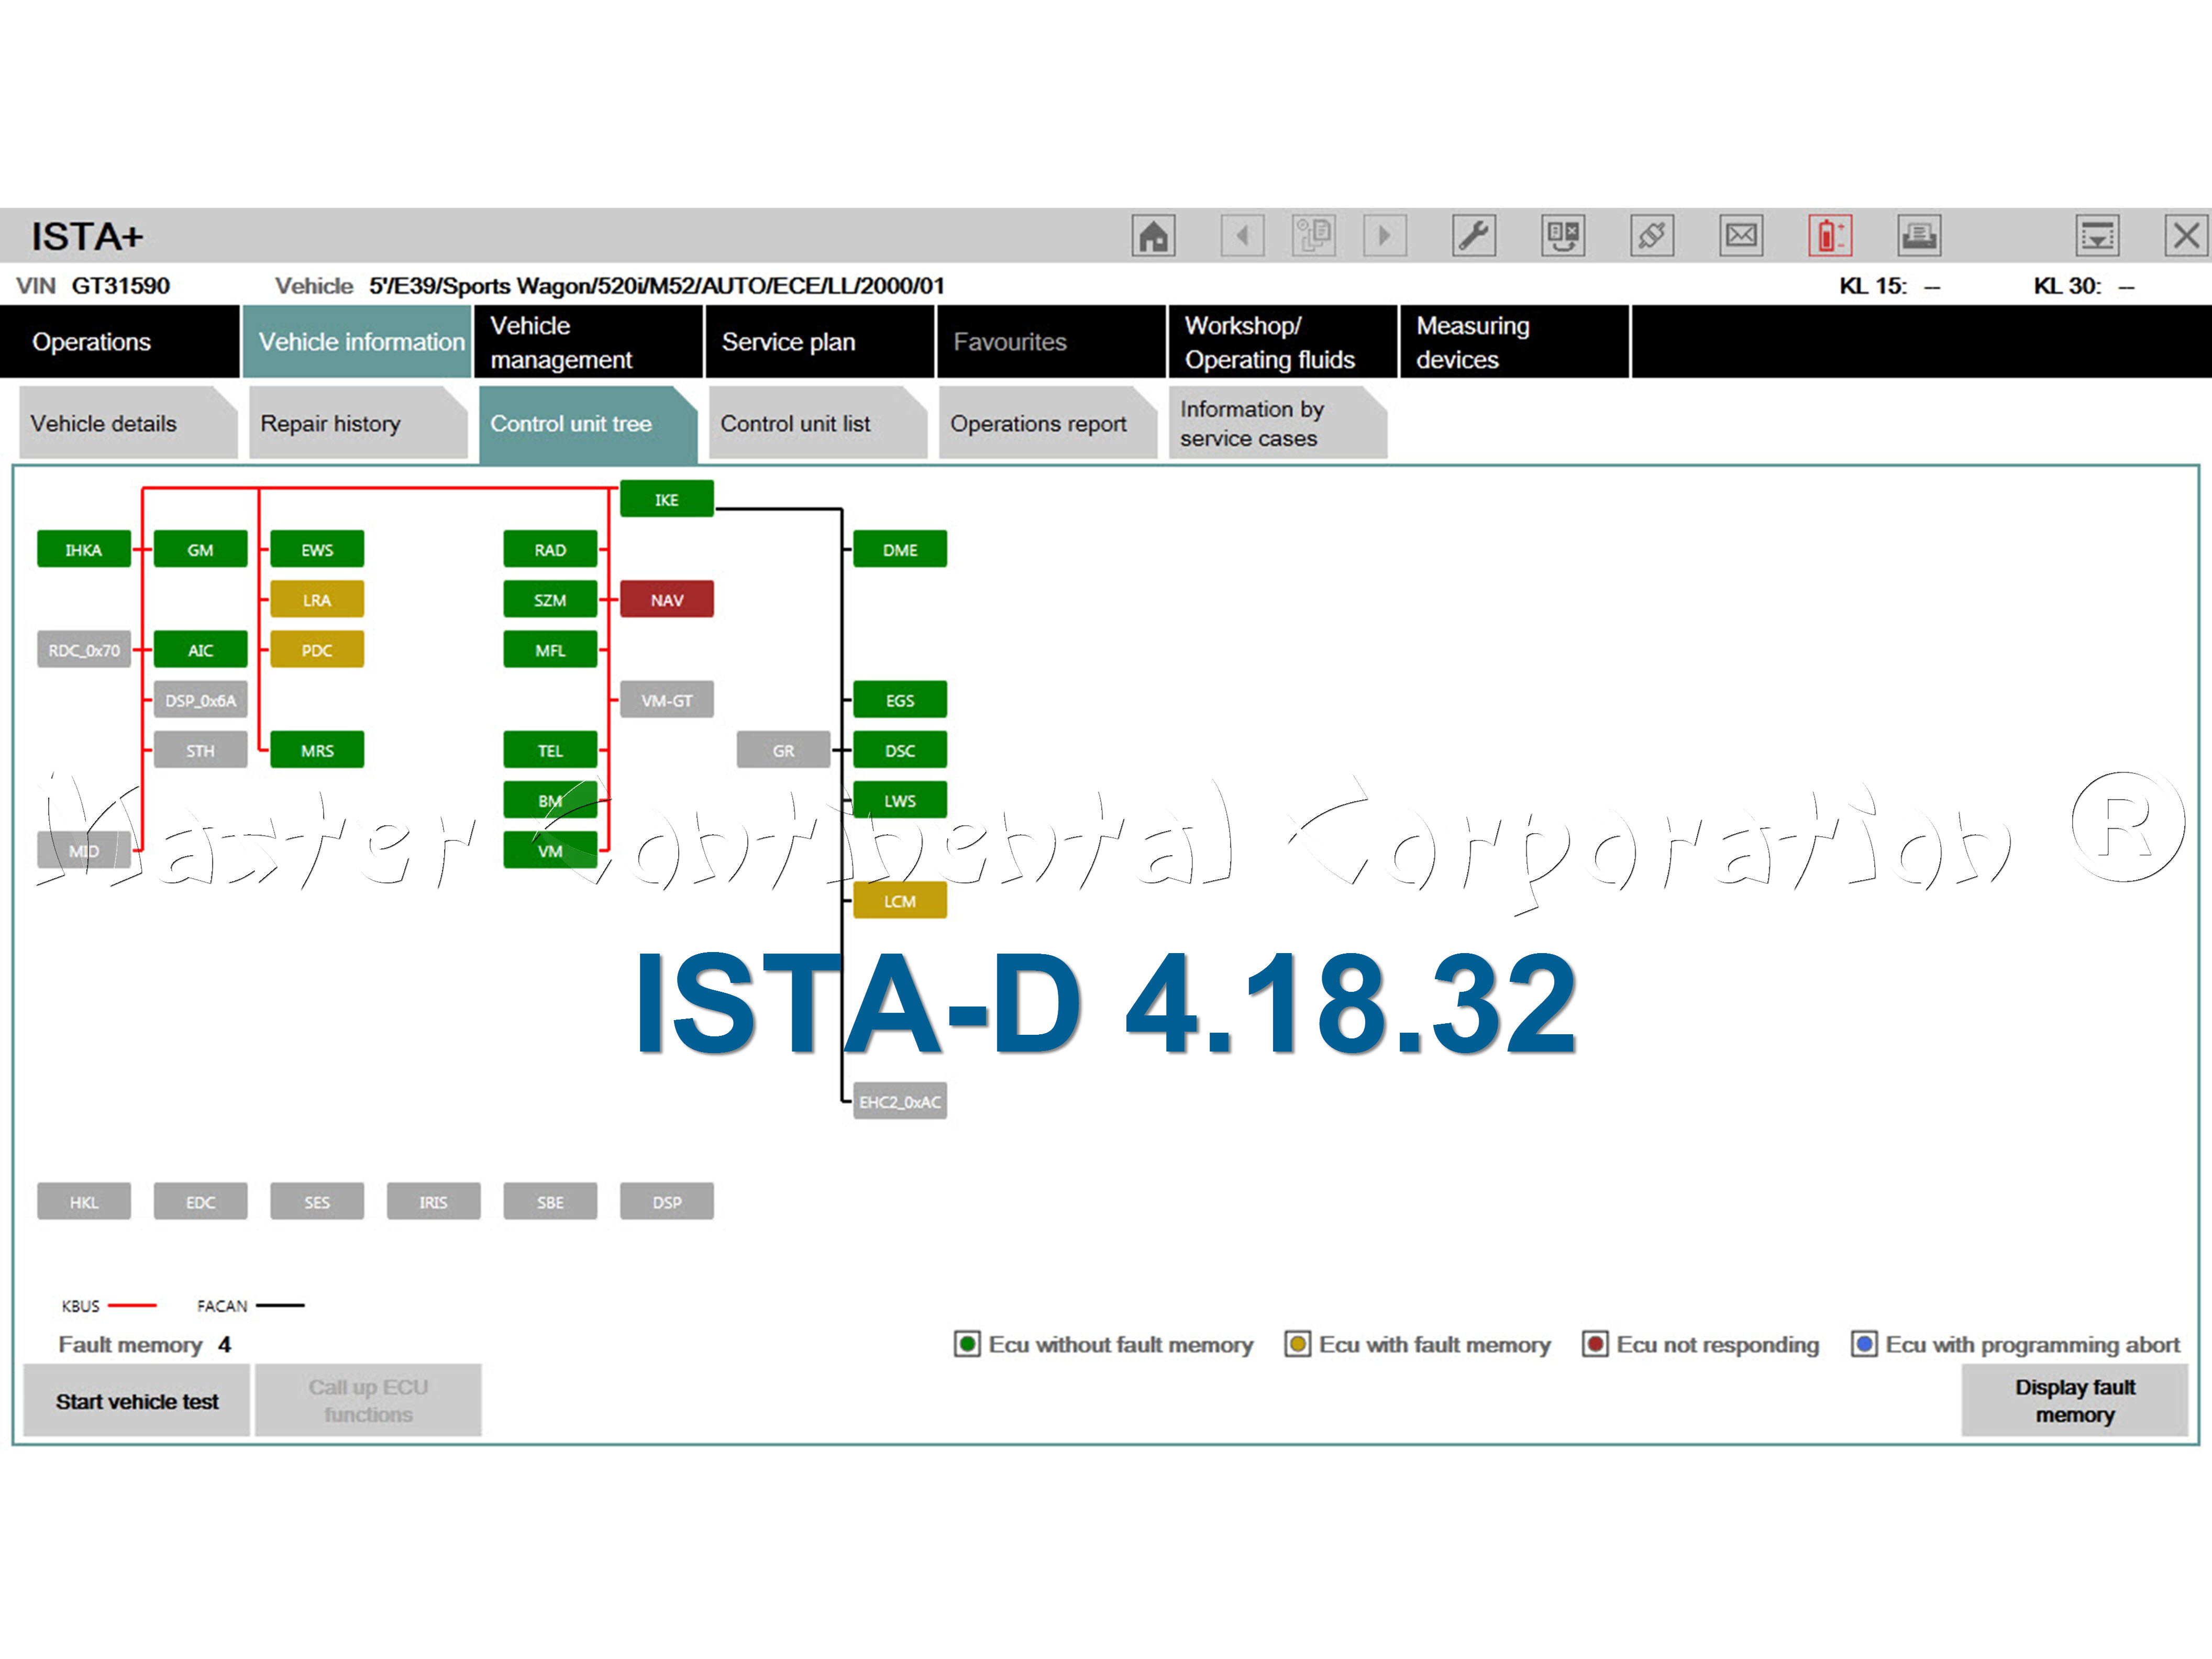Click the envelope feedback icon
The image size is (2212, 1659).
[x=1741, y=236]
